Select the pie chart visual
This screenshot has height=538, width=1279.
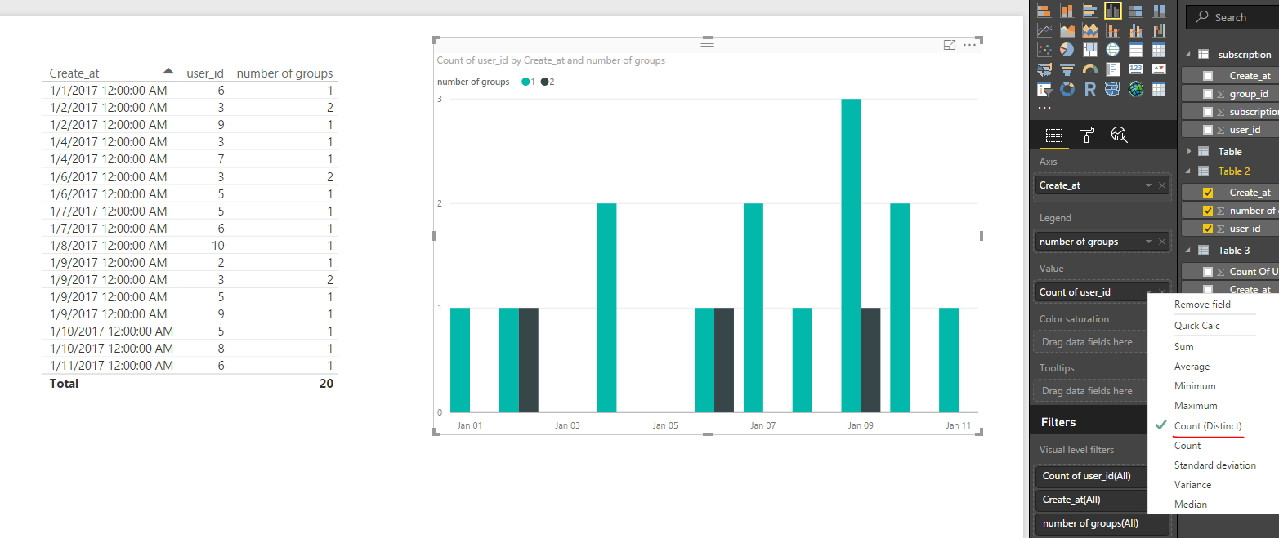1067,50
